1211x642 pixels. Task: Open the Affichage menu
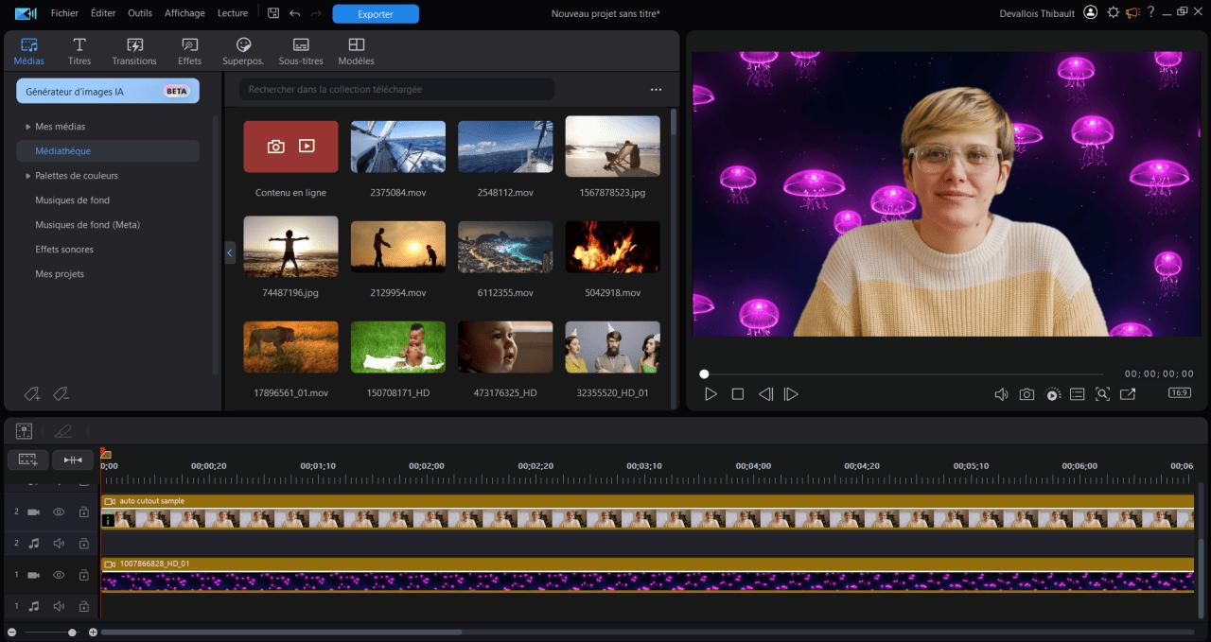(184, 13)
